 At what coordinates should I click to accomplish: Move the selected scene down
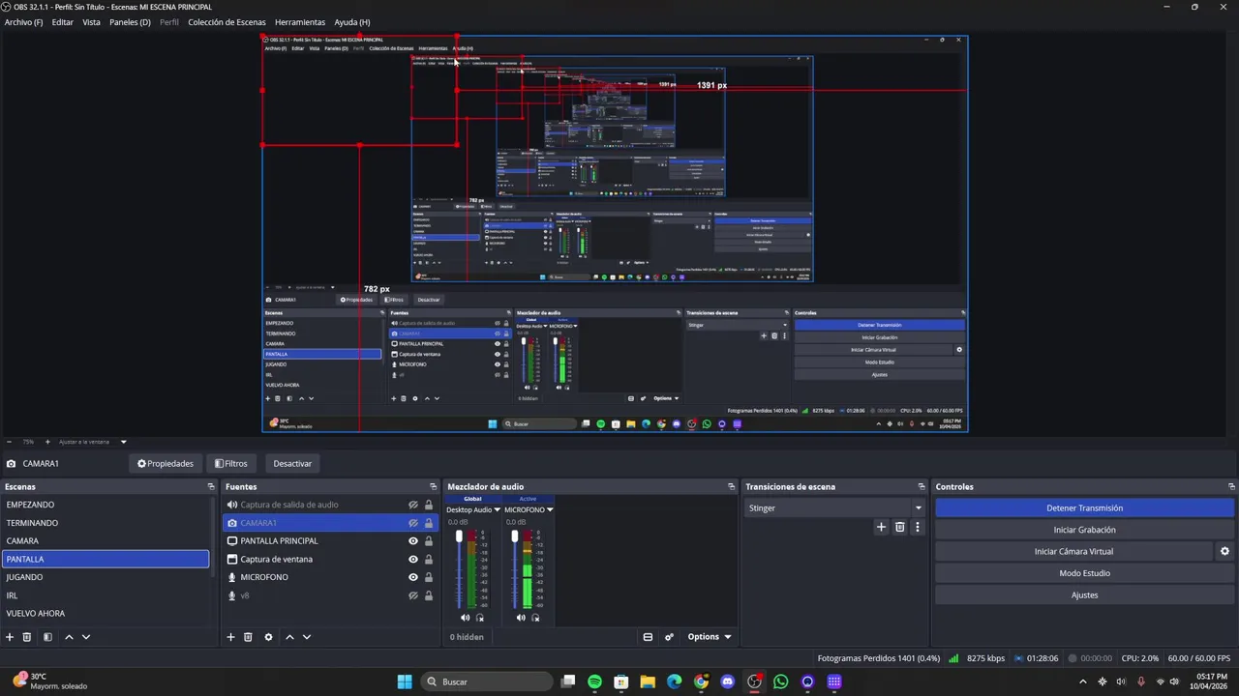pos(86,637)
